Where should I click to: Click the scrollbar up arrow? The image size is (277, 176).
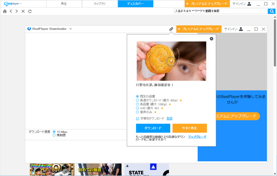pyautogui.click(x=275, y=17)
